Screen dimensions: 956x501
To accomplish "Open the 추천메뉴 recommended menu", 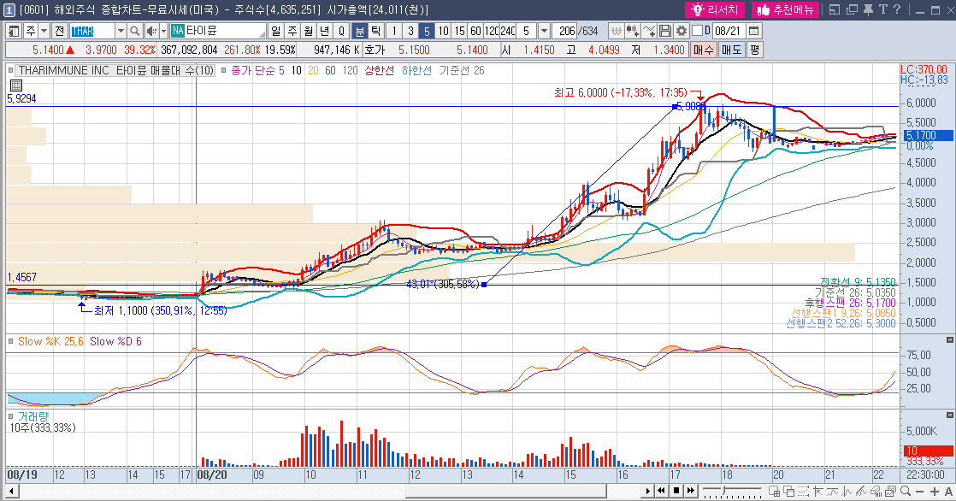I will click(x=785, y=9).
